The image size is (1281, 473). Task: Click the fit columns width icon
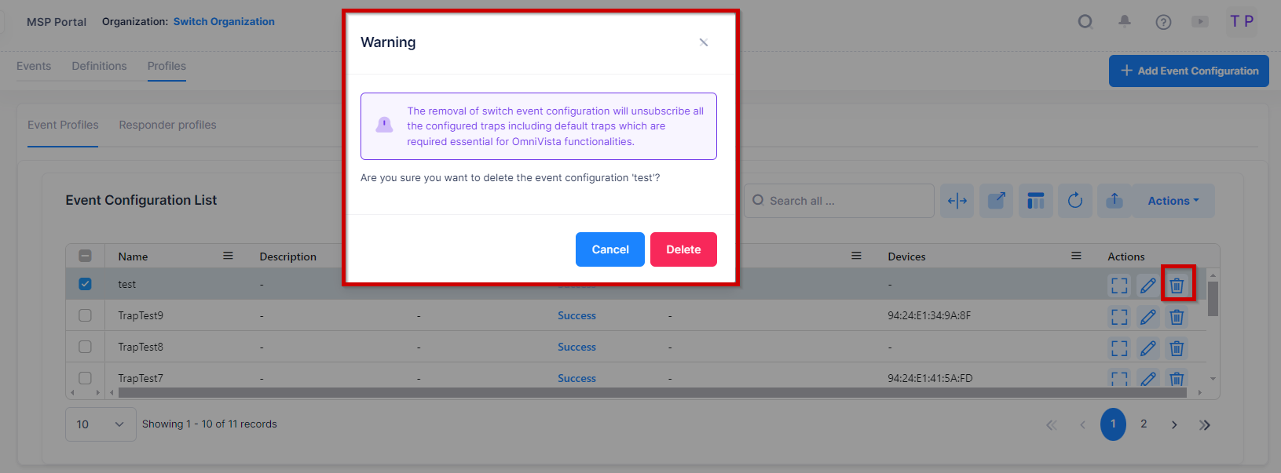(x=957, y=201)
